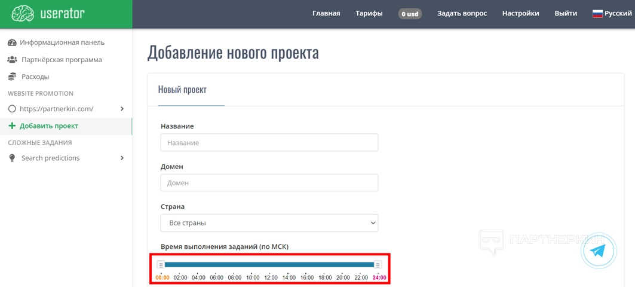This screenshot has height=287, width=635.
Task: Click the 00:00 time label
Action: [162, 278]
